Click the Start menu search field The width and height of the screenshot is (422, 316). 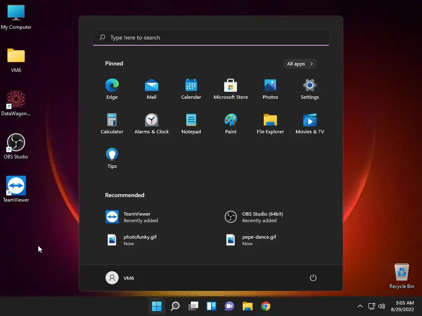pyautogui.click(x=211, y=37)
